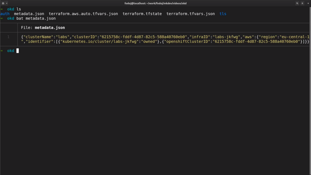Open the hamburger menu in title bar
The height and width of the screenshot is (175, 311).
pyautogui.click(x=302, y=3)
